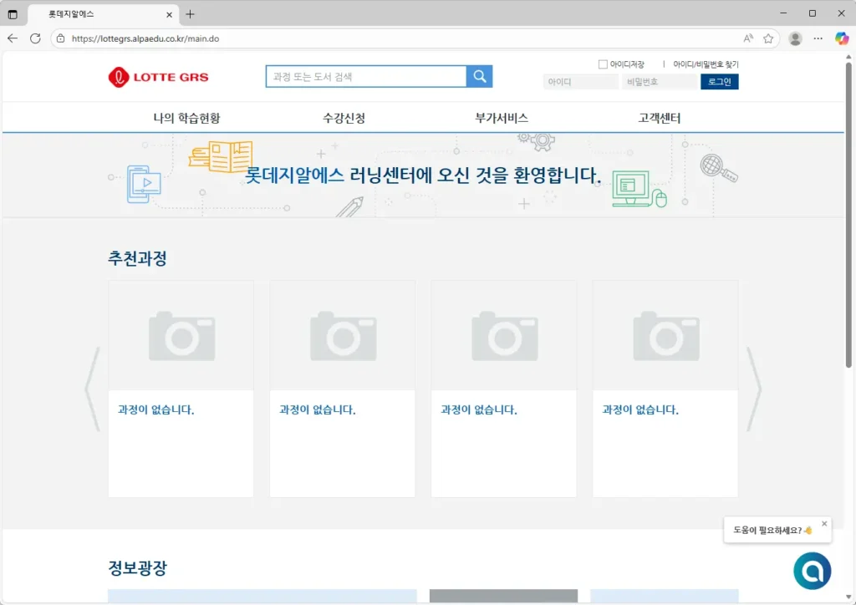The height and width of the screenshot is (605, 856).
Task: Open 수강신청 menu
Action: pyautogui.click(x=344, y=118)
